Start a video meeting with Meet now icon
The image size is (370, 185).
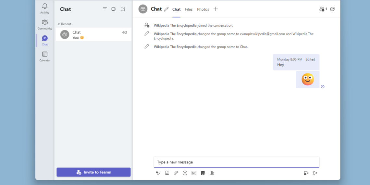(x=114, y=9)
